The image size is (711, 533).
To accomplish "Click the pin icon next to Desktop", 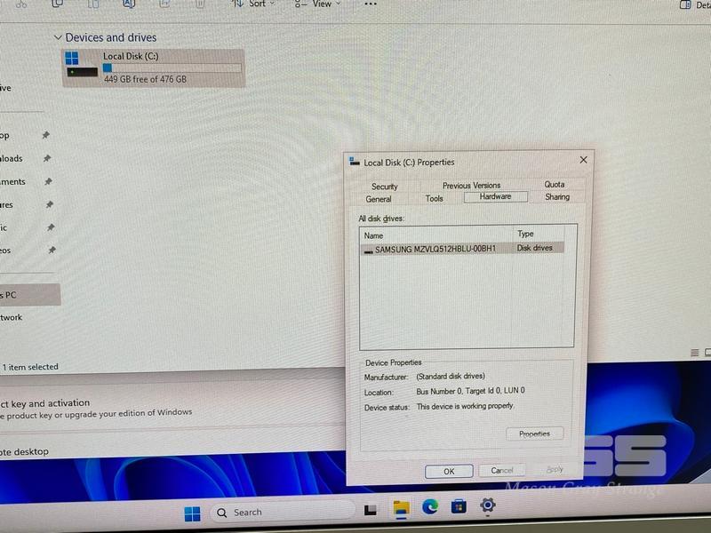I will (x=46, y=135).
